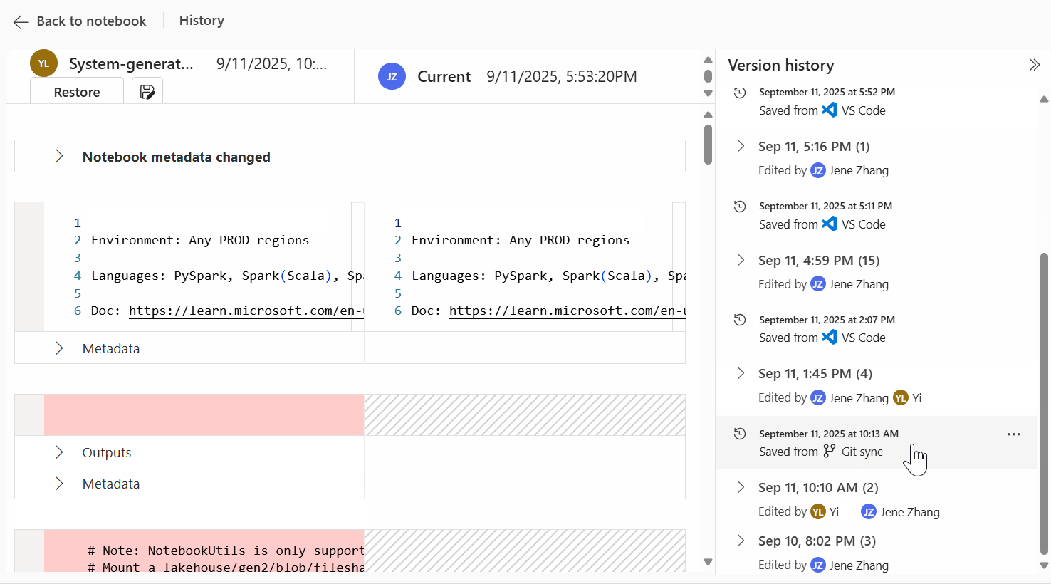The height and width of the screenshot is (584, 1051).
Task: Collapse the Version history panel with double-chevron
Action: pos(1034,64)
